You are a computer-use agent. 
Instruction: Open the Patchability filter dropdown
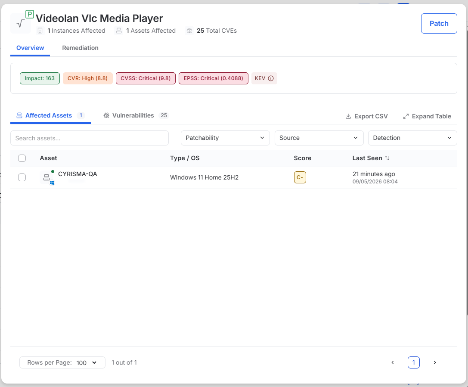(225, 138)
